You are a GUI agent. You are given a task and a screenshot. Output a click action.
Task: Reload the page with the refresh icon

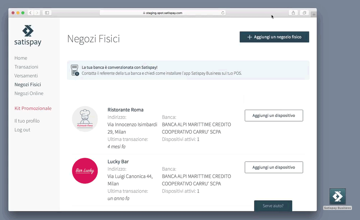(x=223, y=13)
